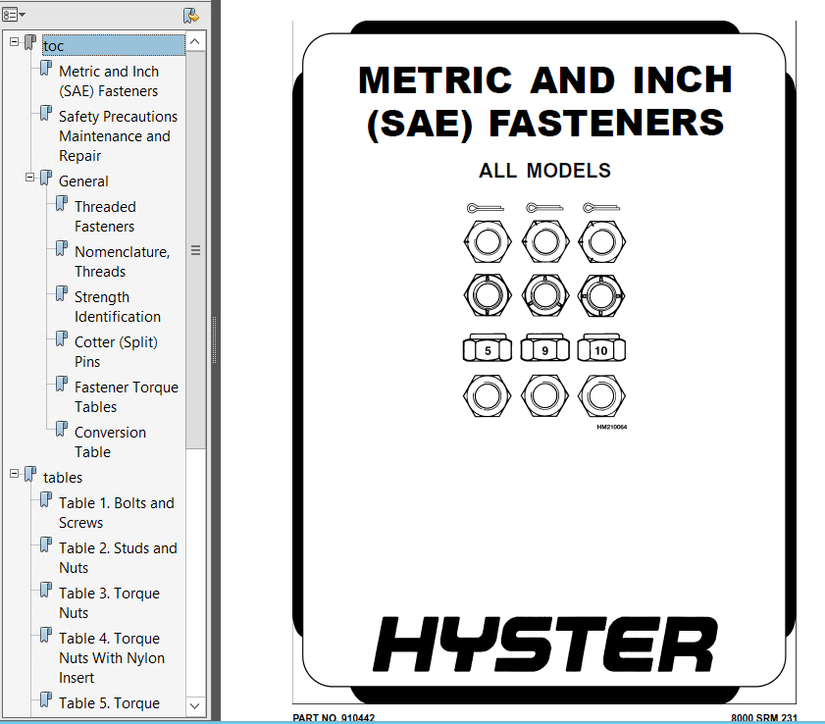The height and width of the screenshot is (724, 825).
Task: Open Safety Precautions Maintenance and Repair bookmark
Action: click(x=119, y=135)
